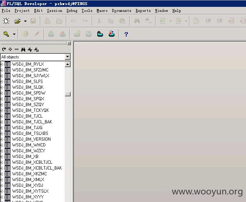Expand the WSDJ_BM_RYLX table node

tap(1, 64)
